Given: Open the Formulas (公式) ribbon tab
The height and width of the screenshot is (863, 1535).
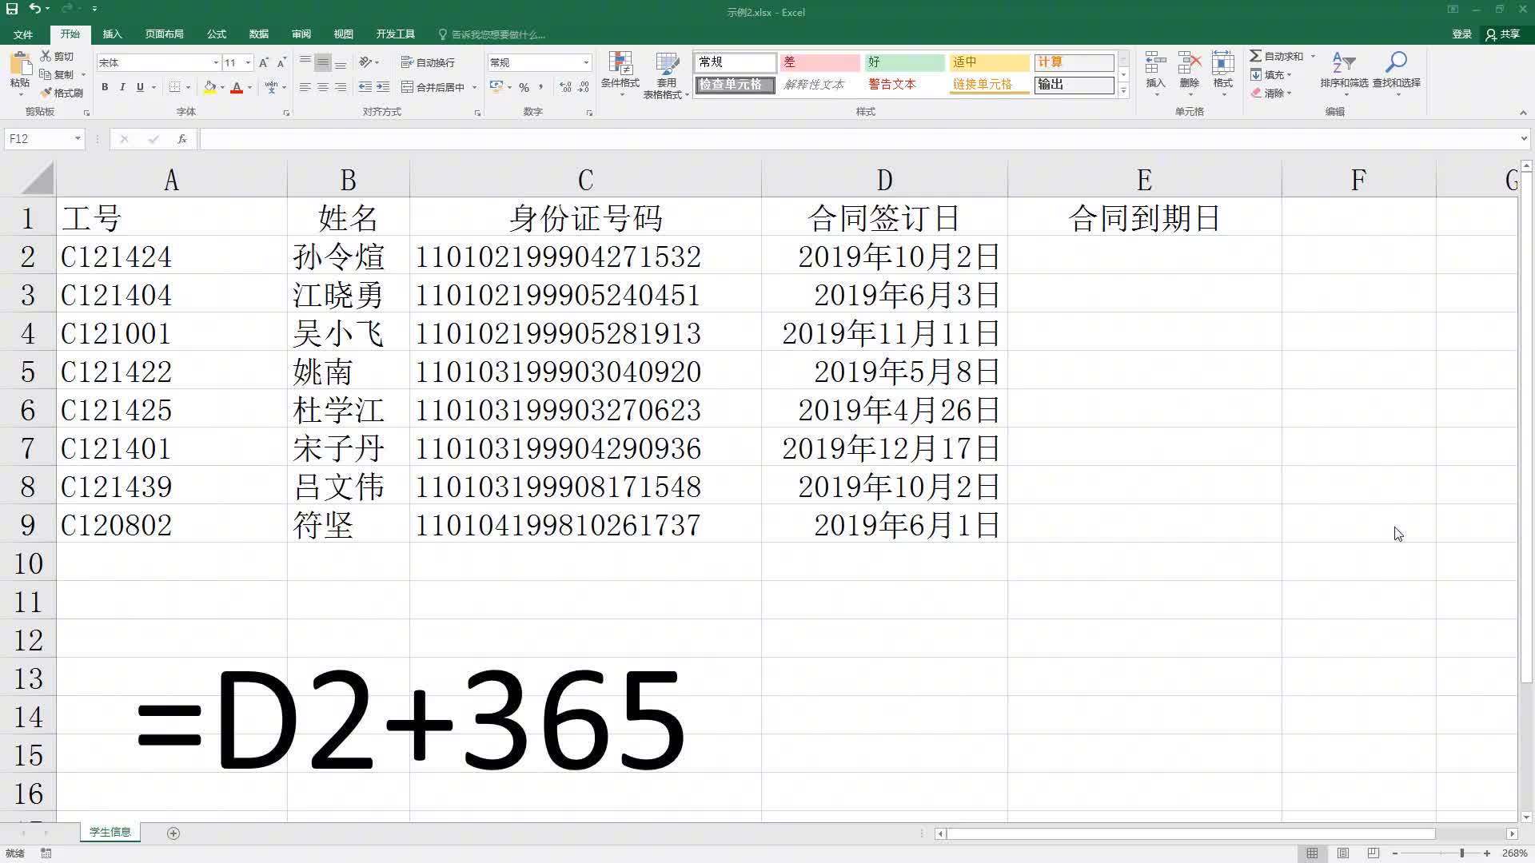Looking at the screenshot, I should [x=216, y=34].
